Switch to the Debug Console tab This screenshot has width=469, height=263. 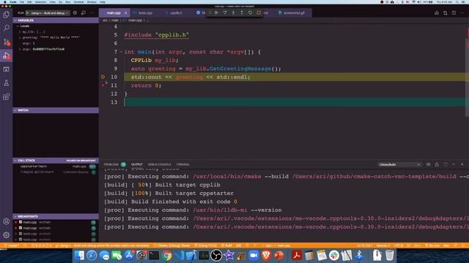160,164
